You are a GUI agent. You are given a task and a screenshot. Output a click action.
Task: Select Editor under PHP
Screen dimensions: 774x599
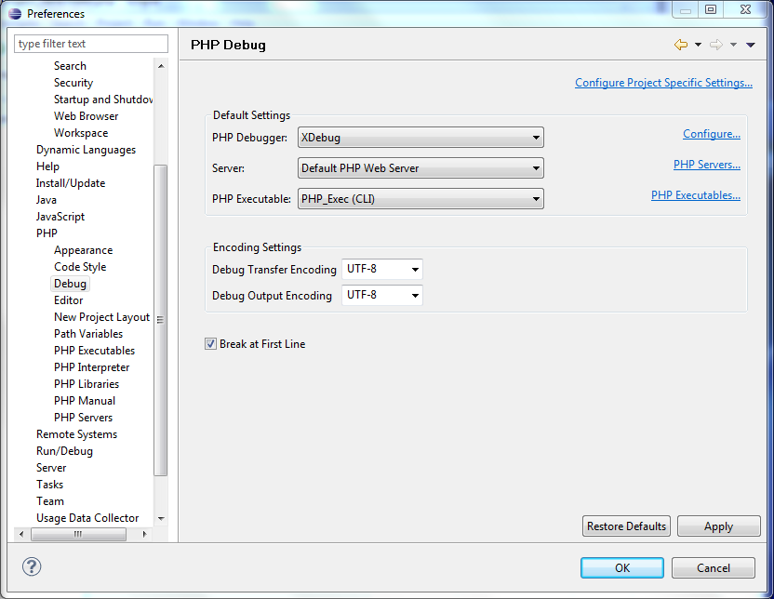69,300
